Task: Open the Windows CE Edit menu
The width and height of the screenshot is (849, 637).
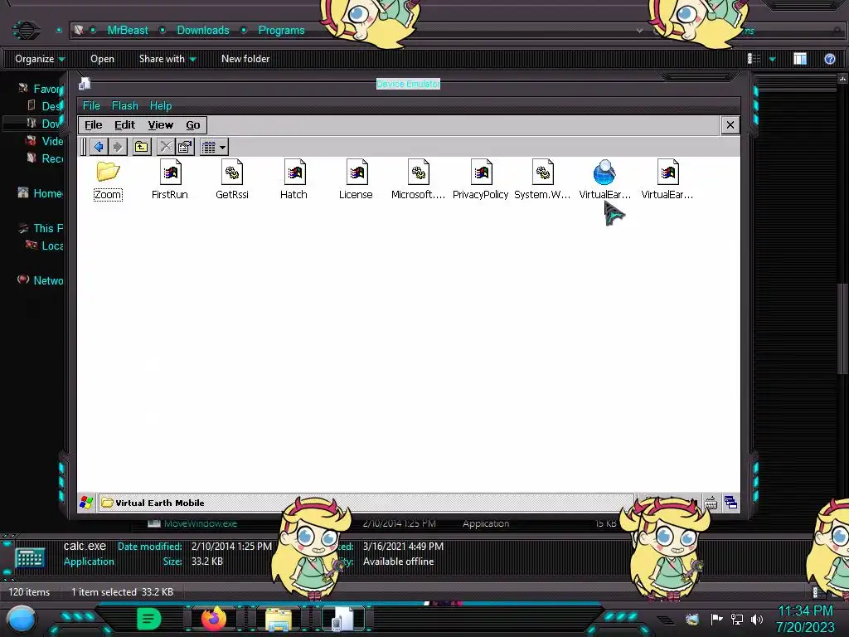Action: tap(124, 125)
